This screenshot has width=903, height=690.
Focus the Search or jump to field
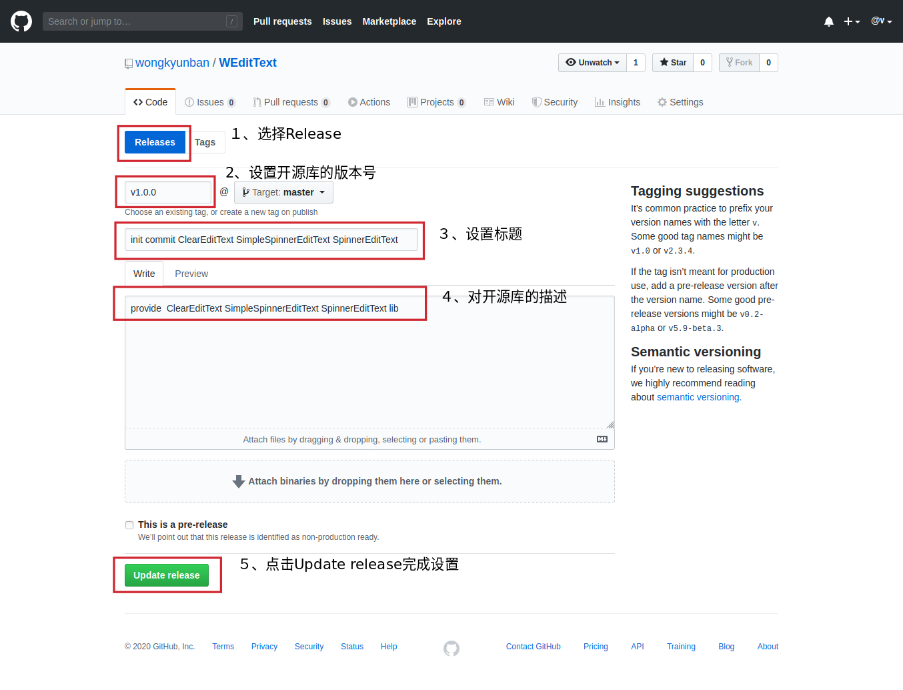tap(142, 21)
